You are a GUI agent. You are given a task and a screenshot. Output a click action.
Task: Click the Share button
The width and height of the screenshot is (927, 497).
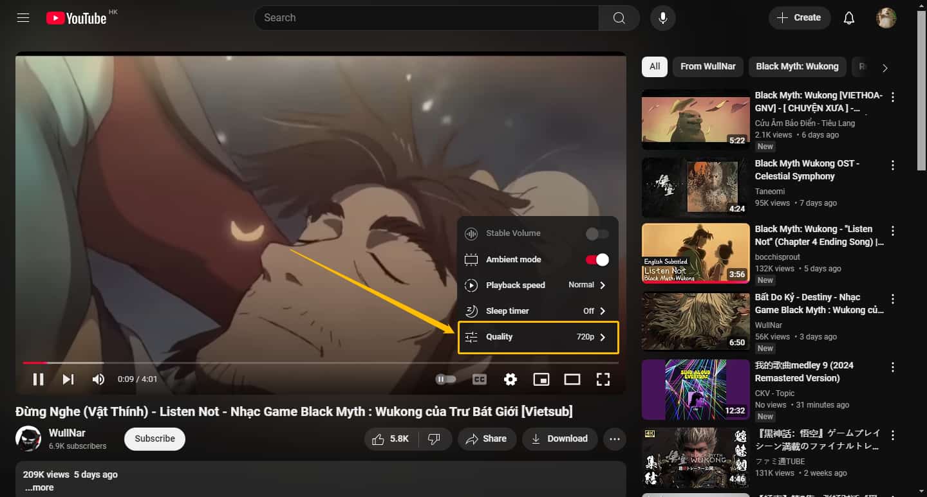click(487, 438)
